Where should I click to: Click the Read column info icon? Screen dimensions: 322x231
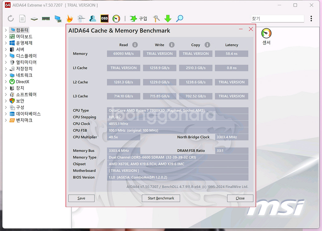pyautogui.click(x=135, y=45)
